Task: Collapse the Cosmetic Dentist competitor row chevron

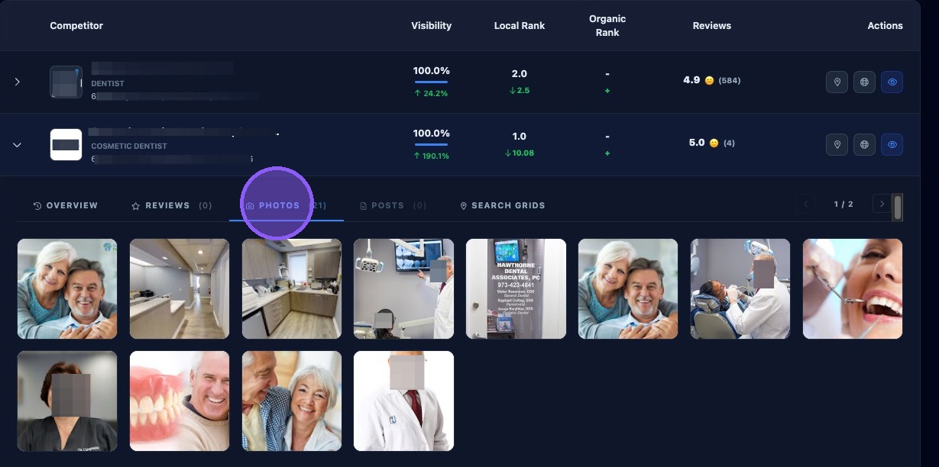Action: coord(18,145)
